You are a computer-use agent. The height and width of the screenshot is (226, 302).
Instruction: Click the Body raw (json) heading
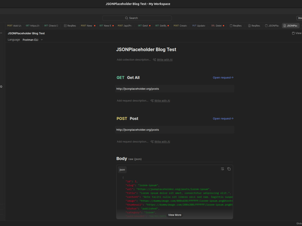[x=129, y=159]
